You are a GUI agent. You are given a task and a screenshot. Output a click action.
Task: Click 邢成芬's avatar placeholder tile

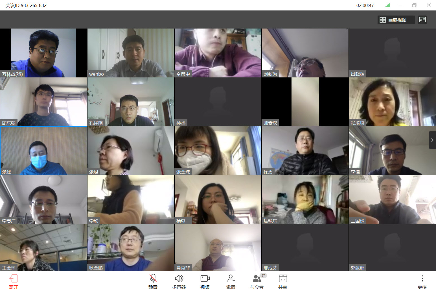point(305,247)
